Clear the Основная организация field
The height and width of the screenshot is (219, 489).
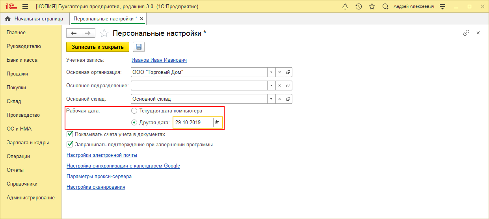click(x=279, y=72)
